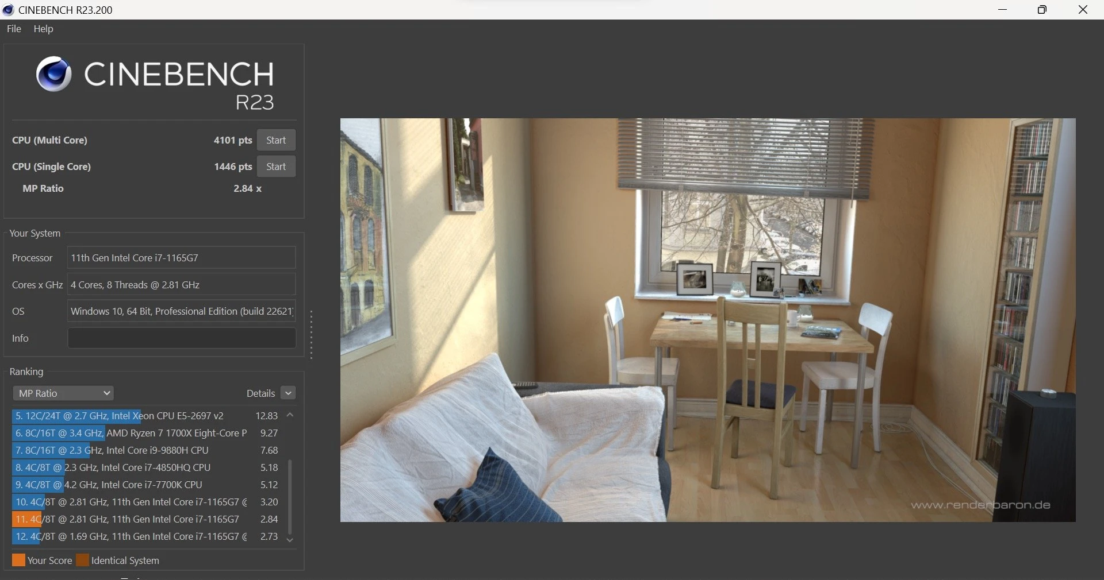
Task: Click the empty Info input field
Action: [182, 338]
